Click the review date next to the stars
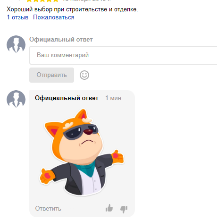Viewport: 217px width, 221px height. click(x=86, y=0)
